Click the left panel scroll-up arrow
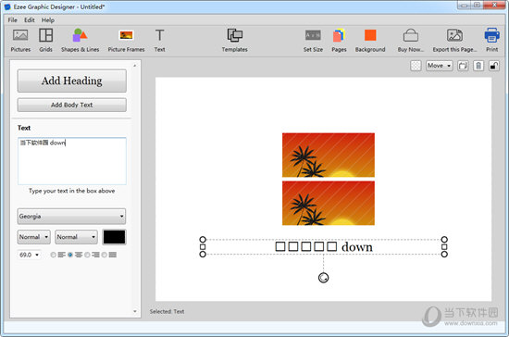The height and width of the screenshot is (337, 509). pyautogui.click(x=135, y=66)
